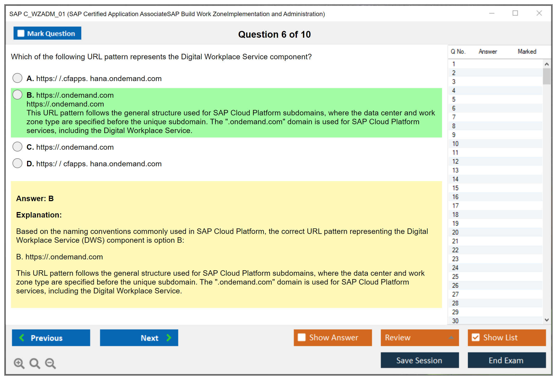559x382 pixels.
Task: Click the left chevron on Previous button
Action: point(22,338)
